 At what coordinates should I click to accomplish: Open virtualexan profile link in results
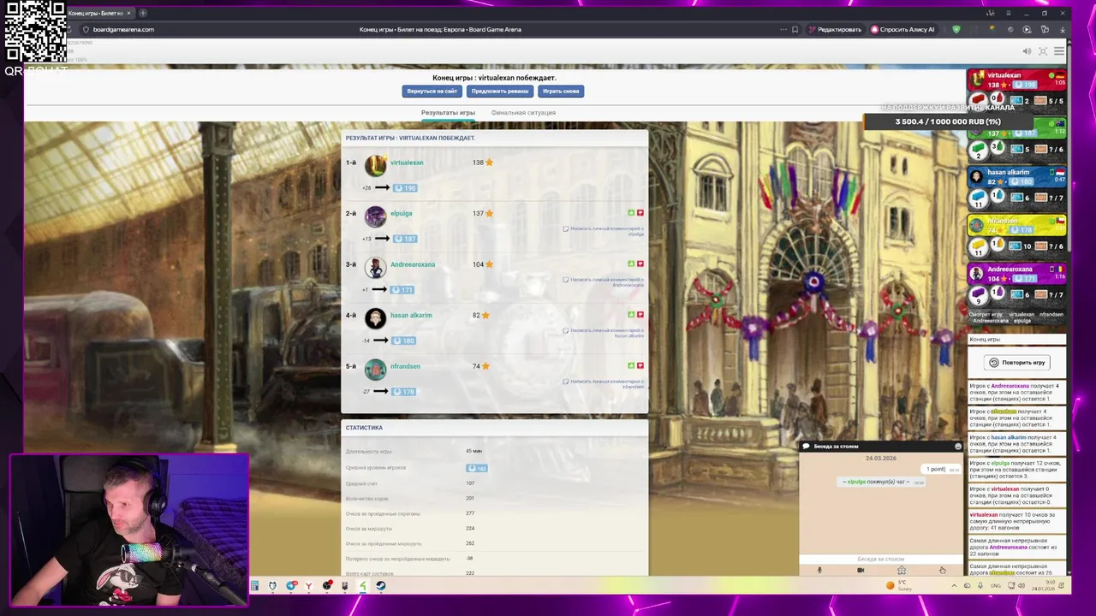point(407,163)
